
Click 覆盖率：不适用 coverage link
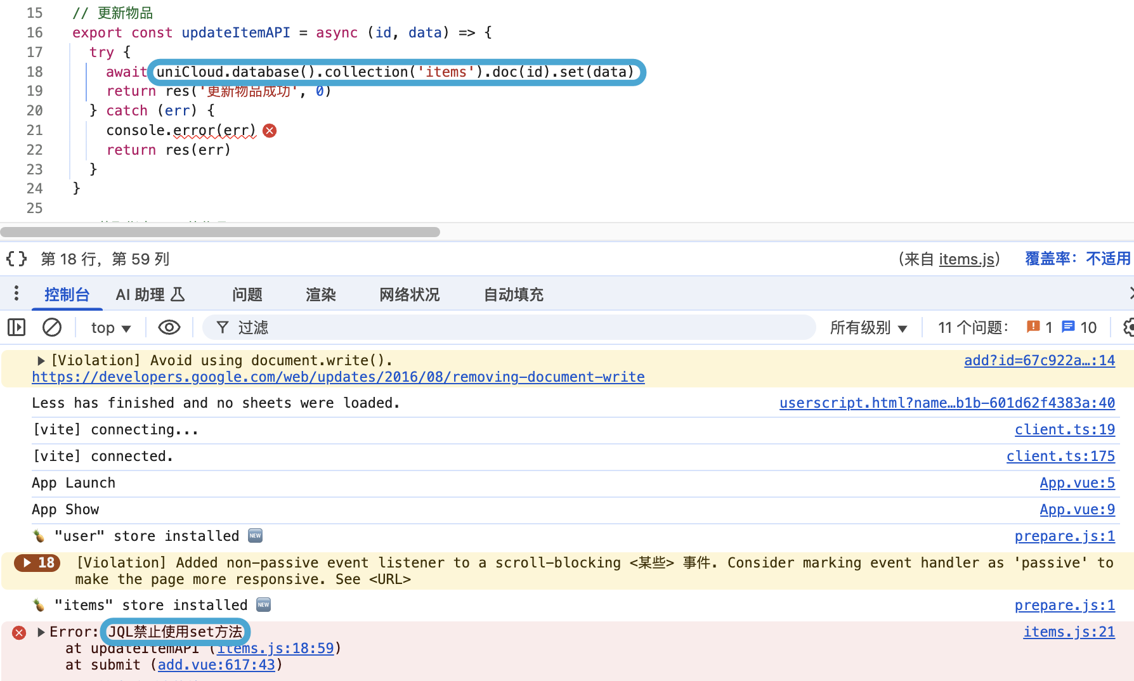[x=1078, y=259]
